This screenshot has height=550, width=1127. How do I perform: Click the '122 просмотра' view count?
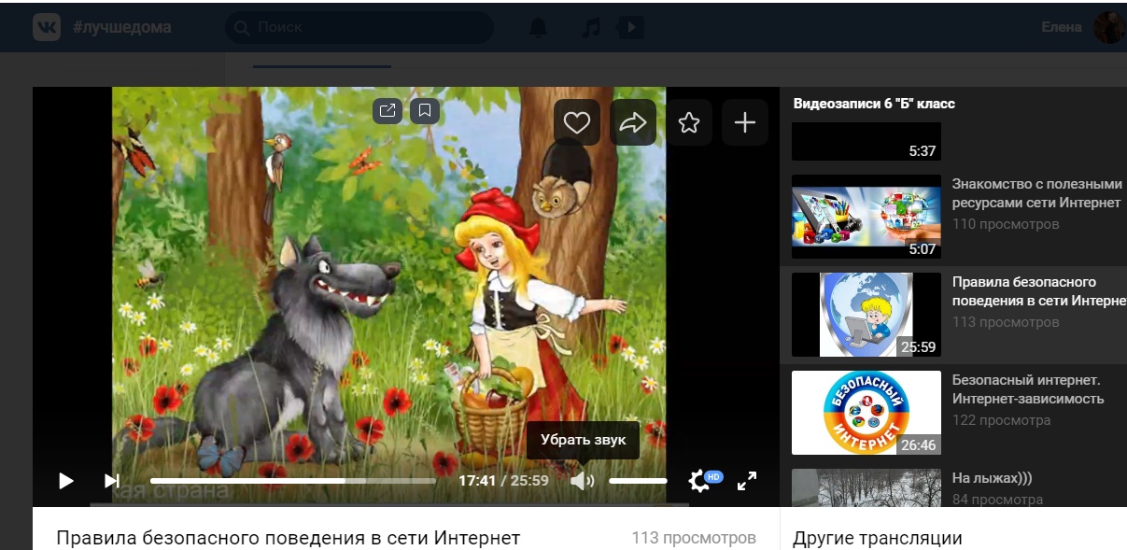(1001, 420)
